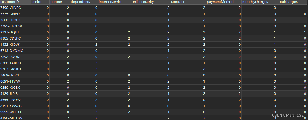
Task: Click the senior column header
Action: point(40,2)
